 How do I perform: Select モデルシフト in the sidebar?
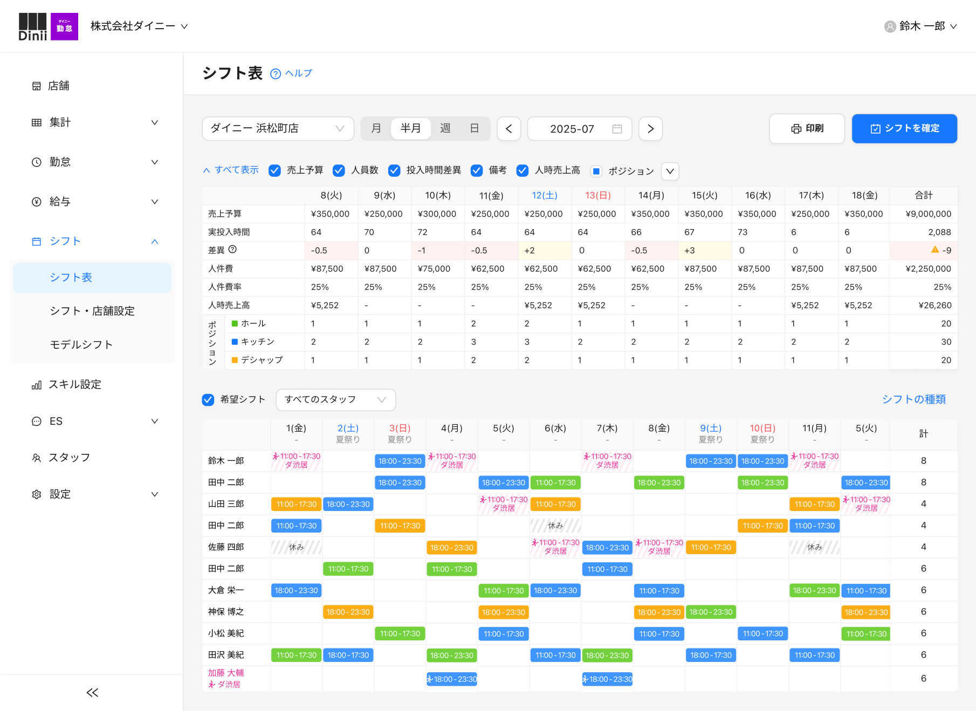(x=81, y=344)
